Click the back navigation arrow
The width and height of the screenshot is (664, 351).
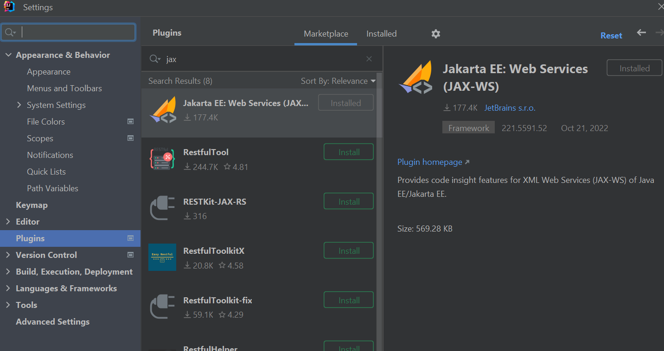point(641,32)
